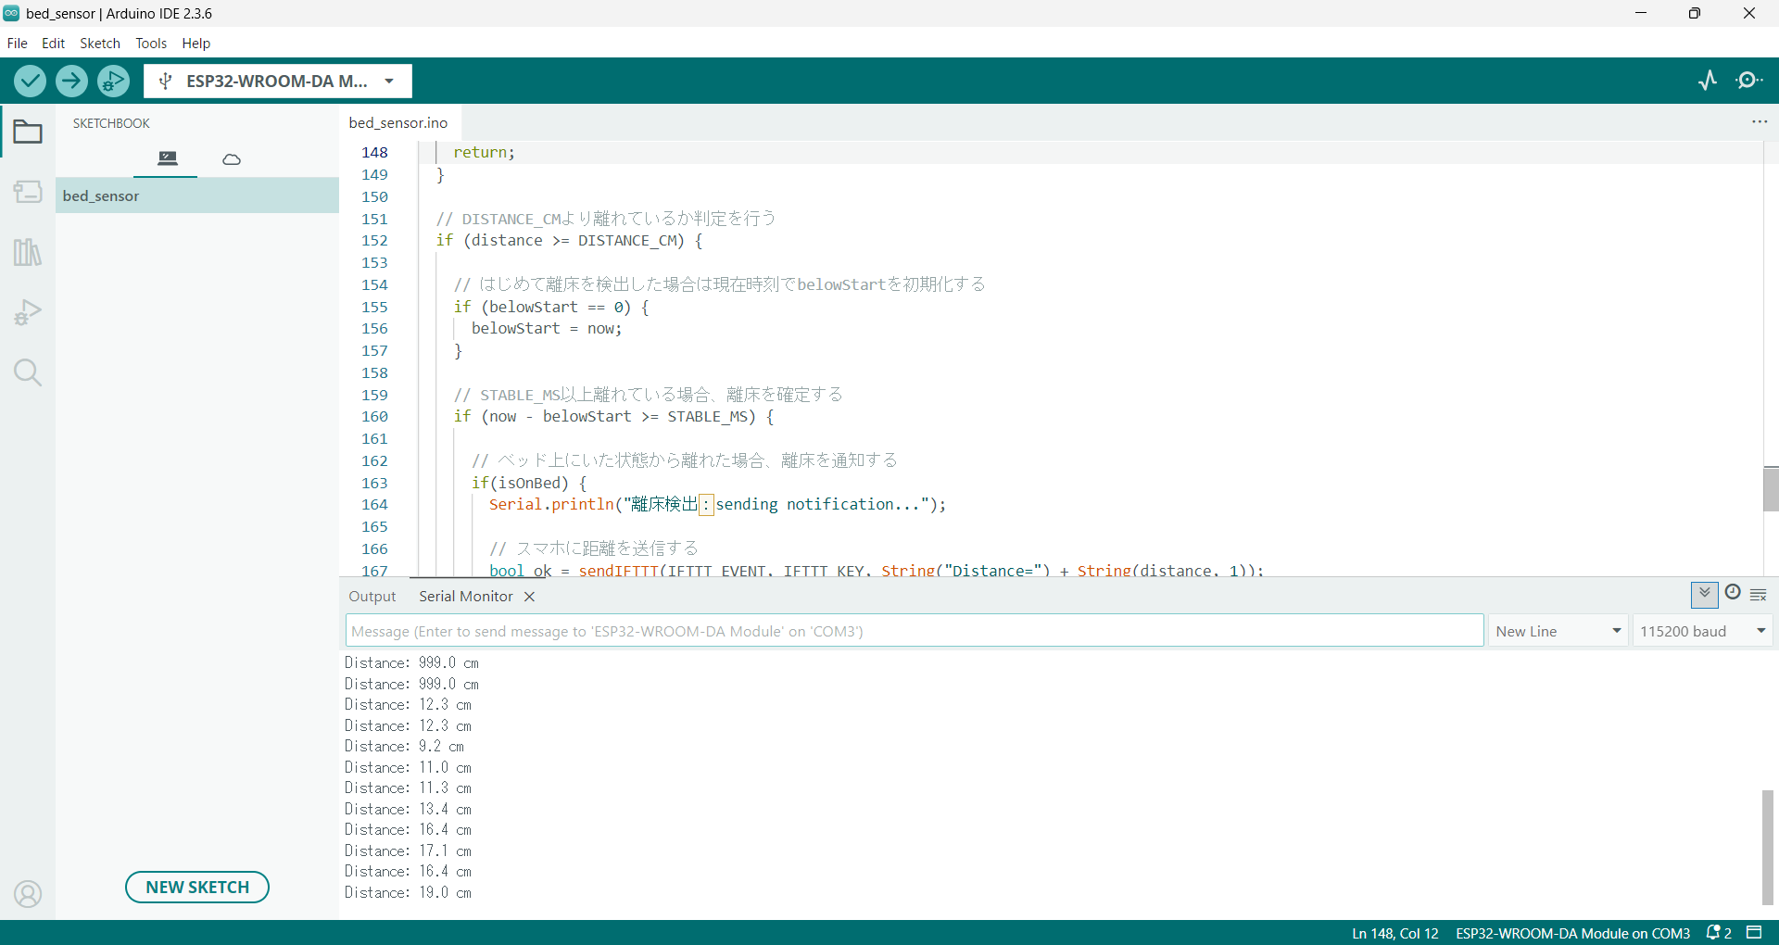Click the Ln 148, Col 12 status indicator

pyautogui.click(x=1395, y=933)
